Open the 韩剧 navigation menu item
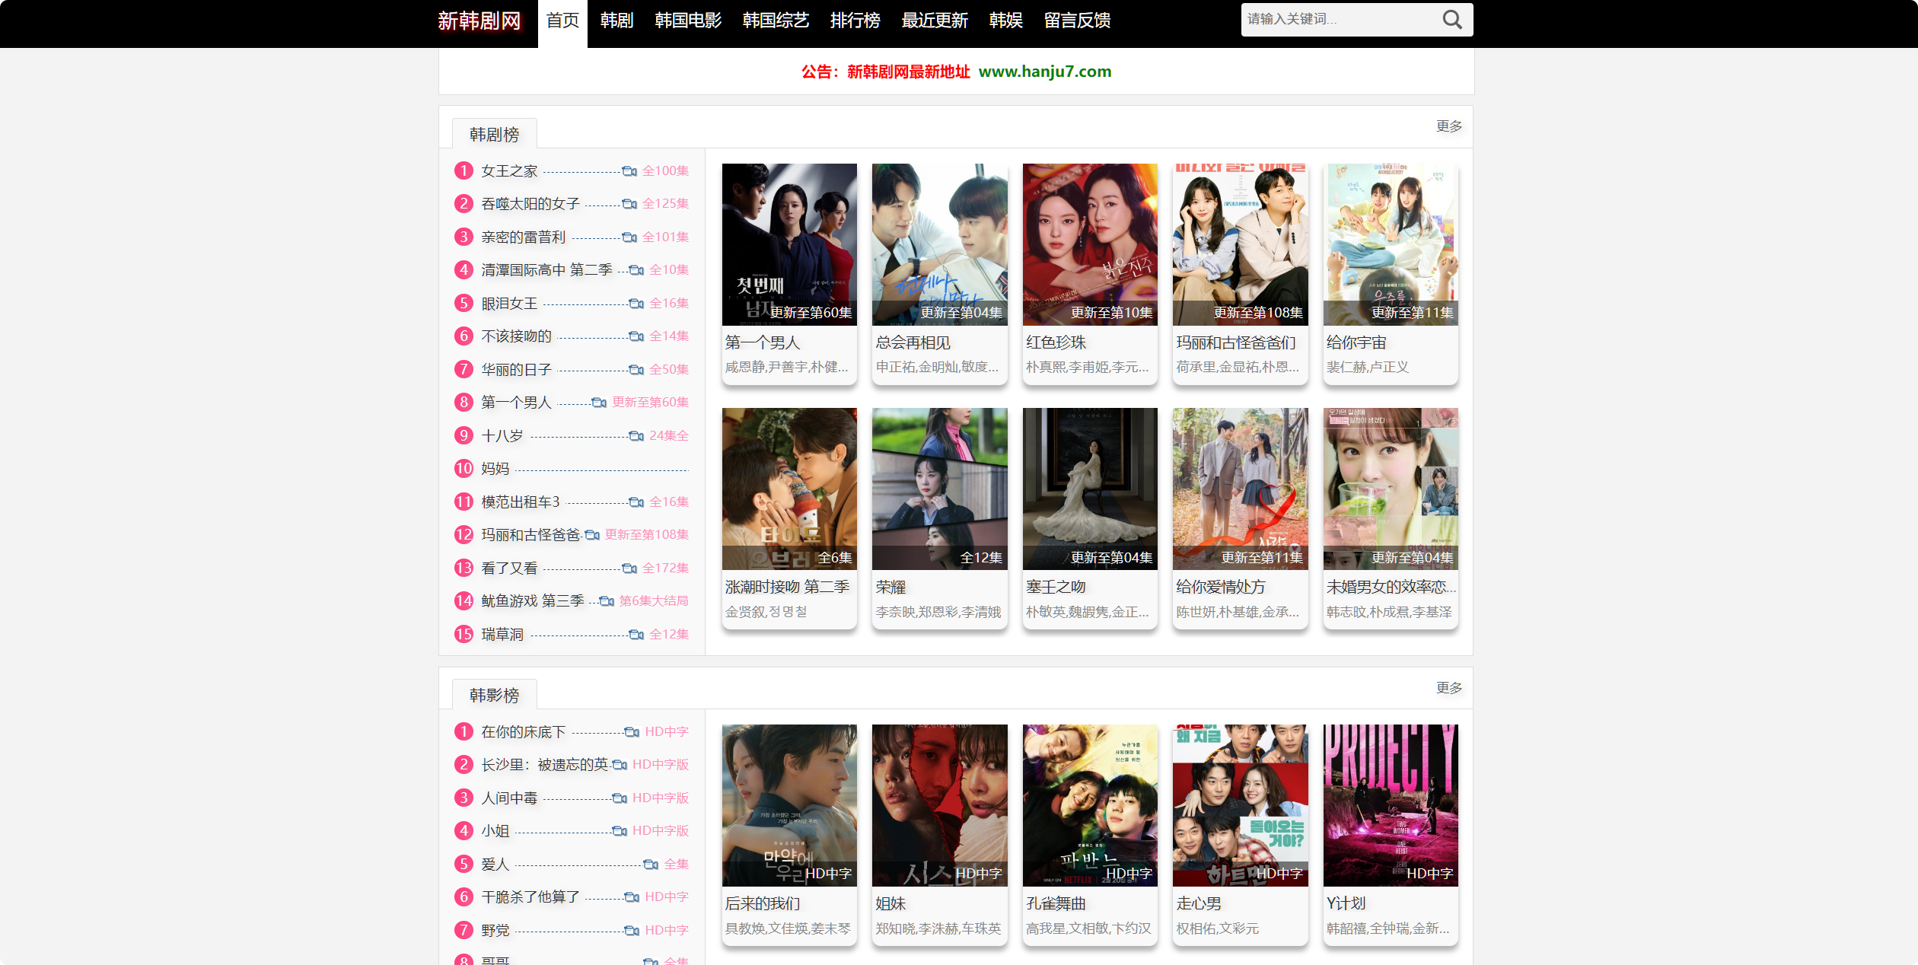 coord(616,21)
